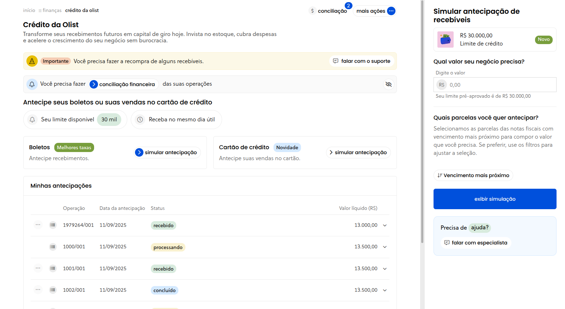Open the finanças breadcrumb menu

[50, 10]
